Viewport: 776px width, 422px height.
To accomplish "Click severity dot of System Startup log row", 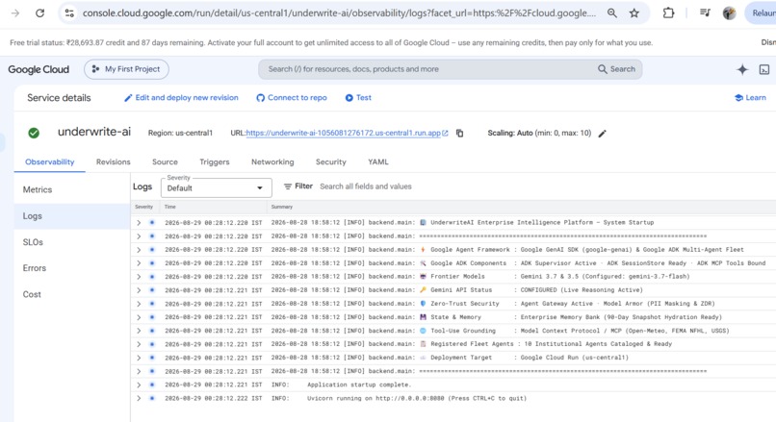I will pos(152,222).
